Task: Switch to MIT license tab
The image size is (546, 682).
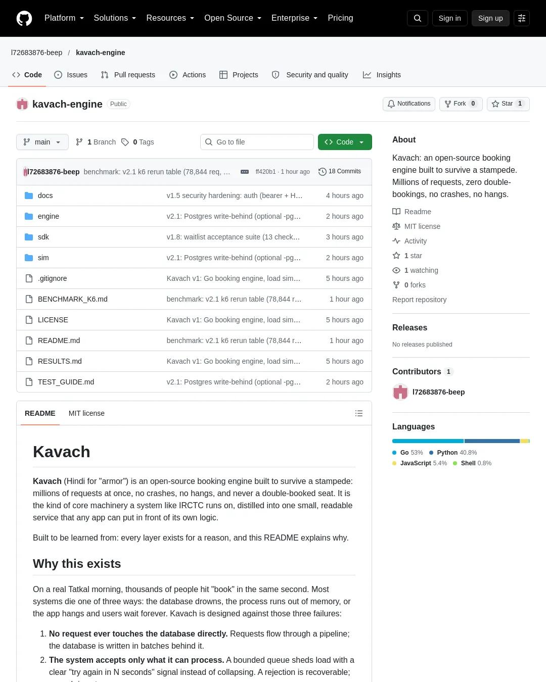Action: (x=86, y=413)
